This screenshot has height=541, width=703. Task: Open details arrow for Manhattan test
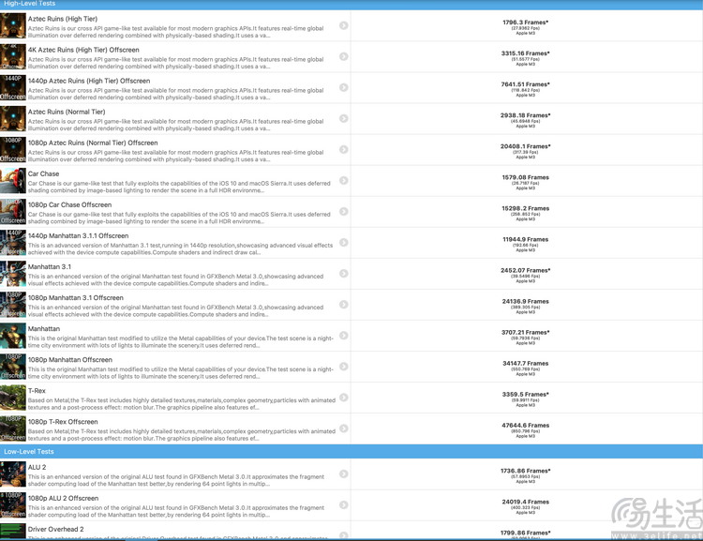(344, 336)
